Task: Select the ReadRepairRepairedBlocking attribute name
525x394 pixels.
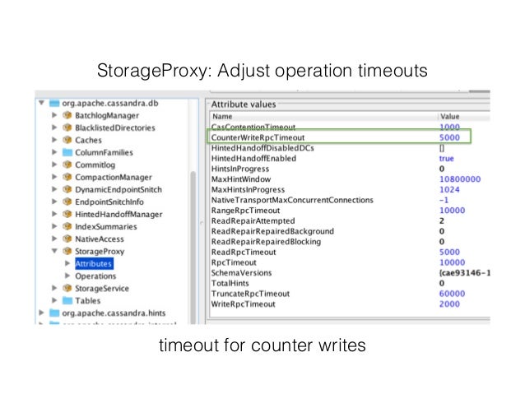Action: pyautogui.click(x=266, y=242)
